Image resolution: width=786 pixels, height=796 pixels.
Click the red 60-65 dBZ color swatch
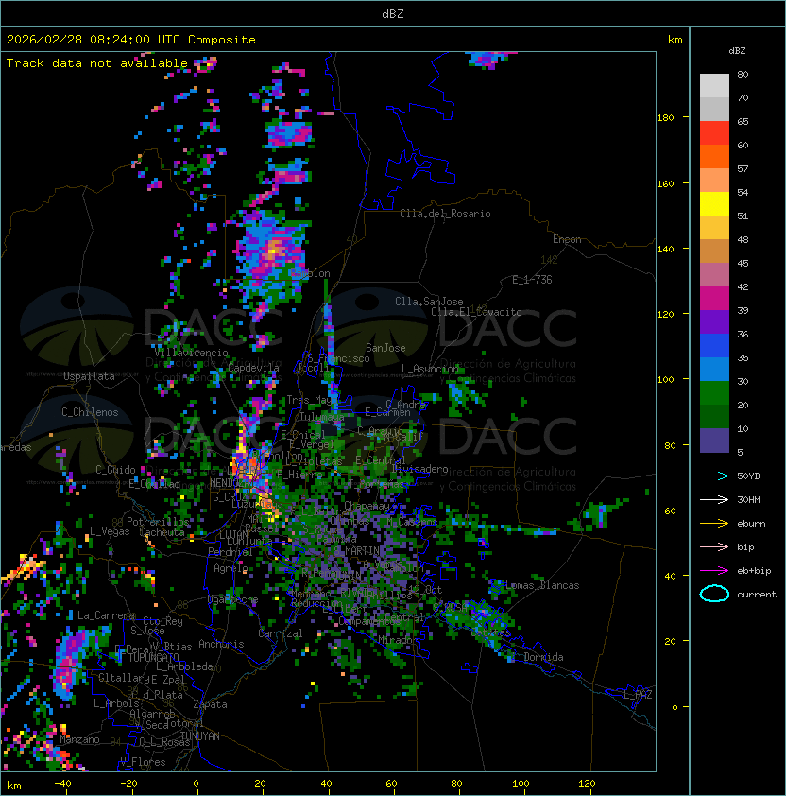714,133
